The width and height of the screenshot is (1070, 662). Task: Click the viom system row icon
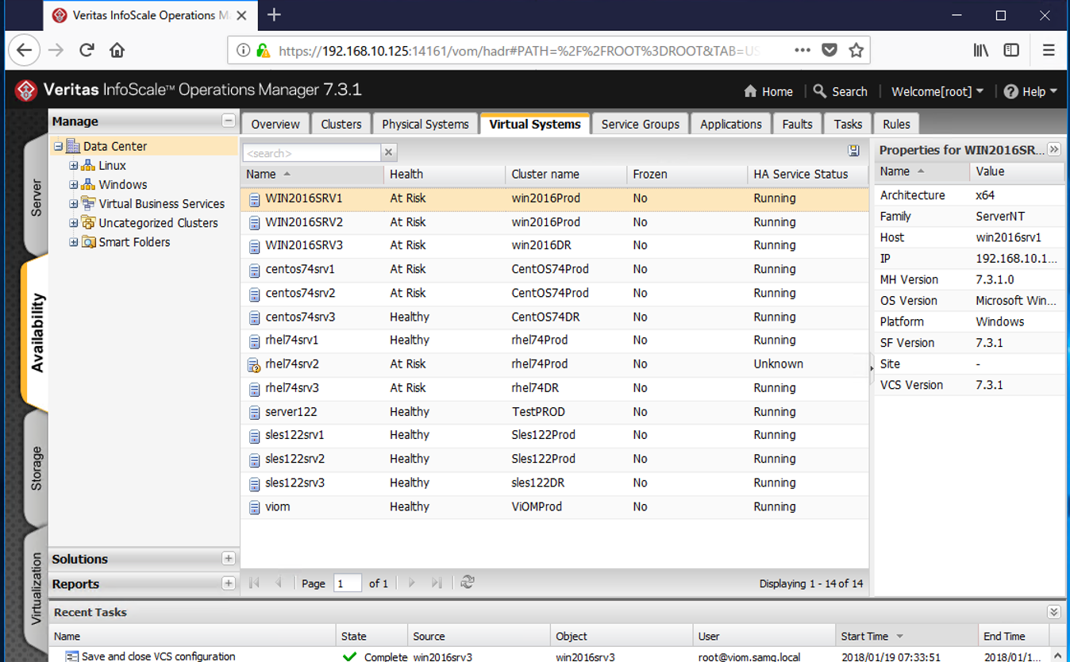(x=254, y=507)
